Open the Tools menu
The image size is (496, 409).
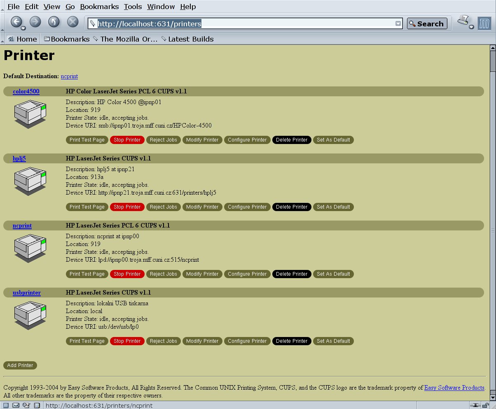(133, 7)
